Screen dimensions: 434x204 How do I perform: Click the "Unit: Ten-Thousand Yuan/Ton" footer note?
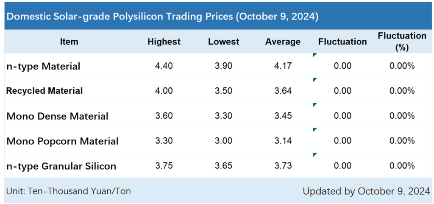(68, 191)
